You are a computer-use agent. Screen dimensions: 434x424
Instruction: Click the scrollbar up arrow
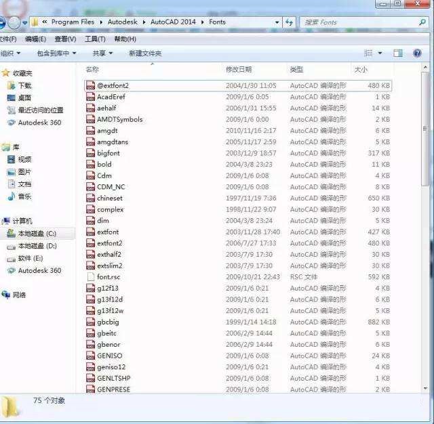click(x=425, y=67)
